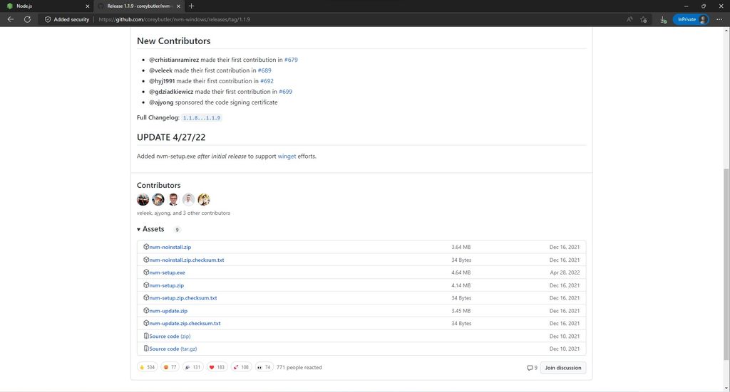Click package icon beside nvm-update.zip
The image size is (730, 392).
coord(146,310)
